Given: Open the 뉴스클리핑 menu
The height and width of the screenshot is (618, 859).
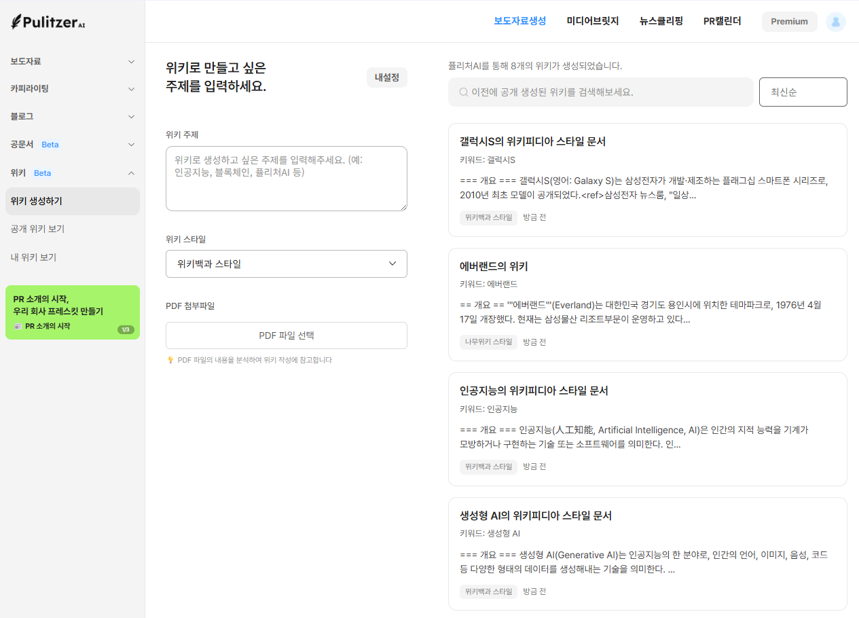Looking at the screenshot, I should click(x=661, y=21).
